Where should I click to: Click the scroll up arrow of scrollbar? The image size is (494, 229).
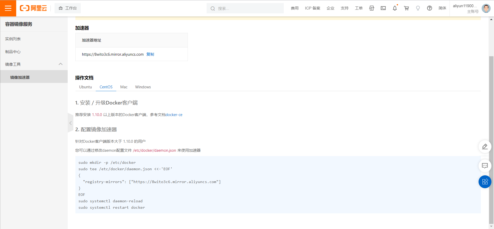point(491,19)
